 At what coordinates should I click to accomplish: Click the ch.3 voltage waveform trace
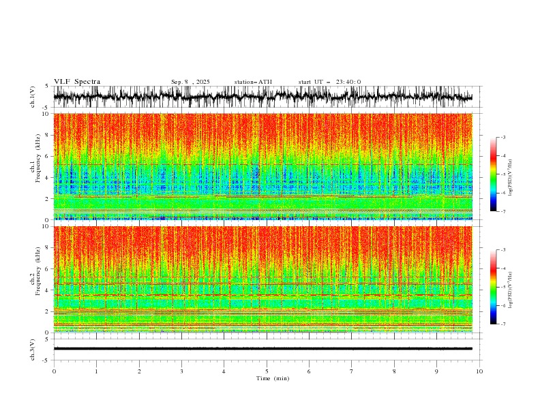coord(262,349)
